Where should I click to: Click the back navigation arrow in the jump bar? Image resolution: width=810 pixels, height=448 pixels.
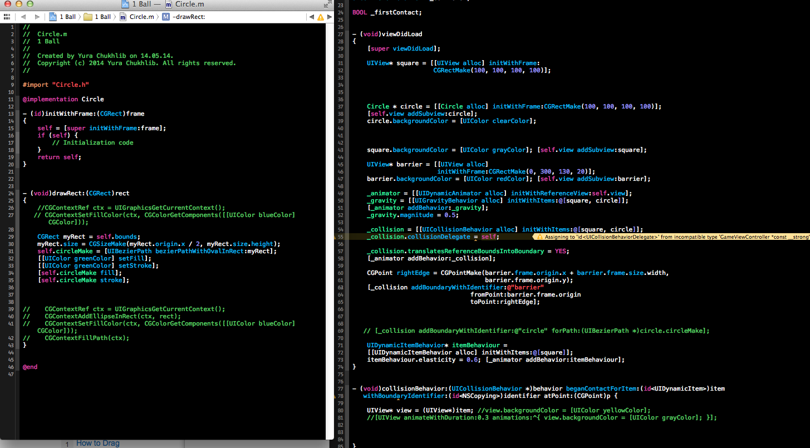click(23, 16)
